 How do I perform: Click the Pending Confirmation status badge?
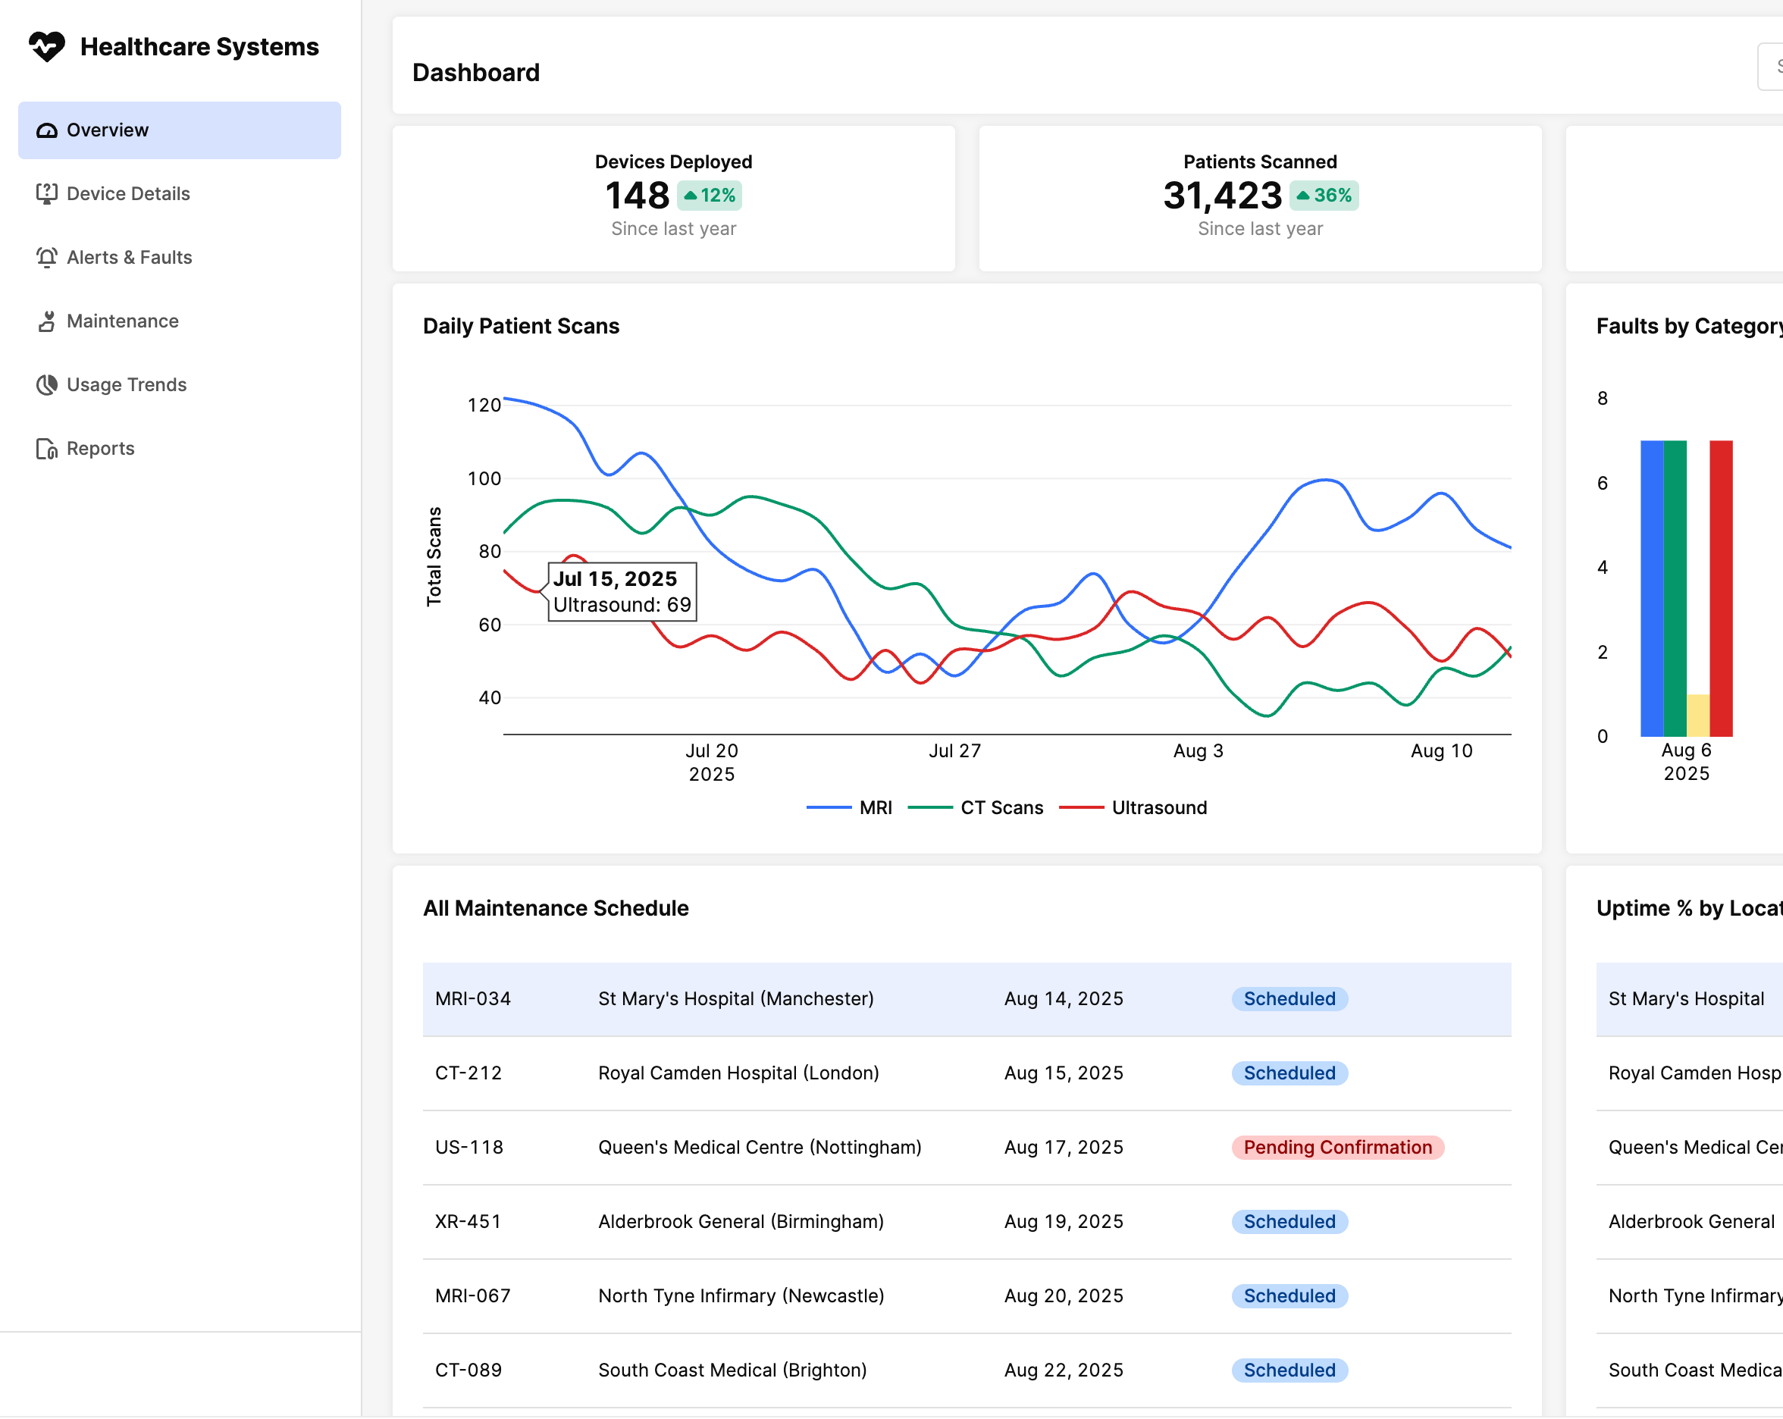1337,1147
